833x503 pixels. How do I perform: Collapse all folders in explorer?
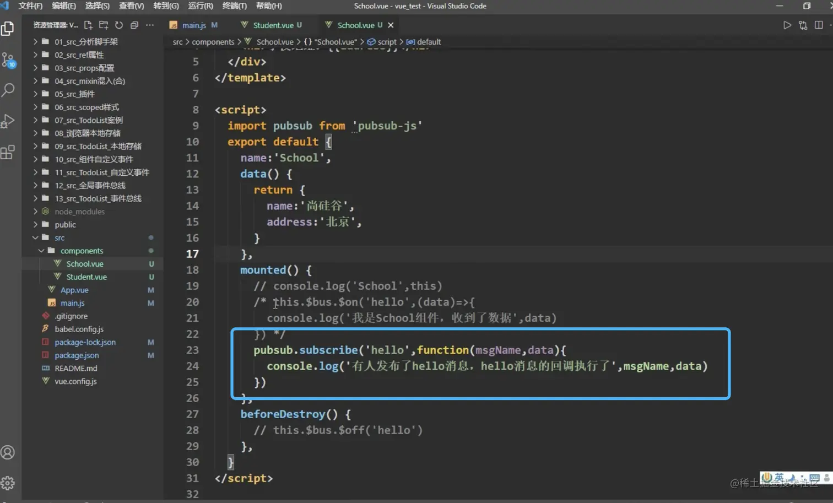point(134,25)
